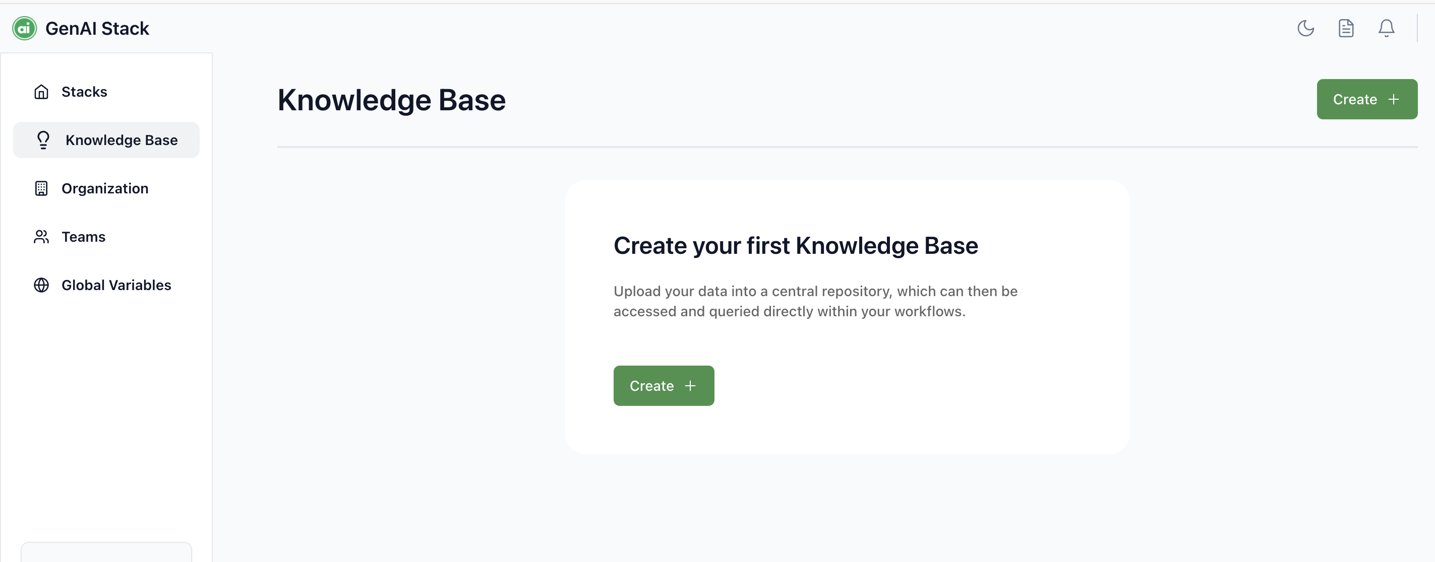Viewport: 1435px width, 562px height.
Task: Click the panel at the sidebar bottom
Action: [x=106, y=552]
